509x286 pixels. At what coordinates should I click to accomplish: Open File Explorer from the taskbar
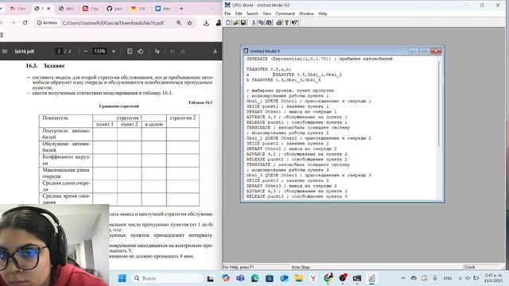[299, 278]
